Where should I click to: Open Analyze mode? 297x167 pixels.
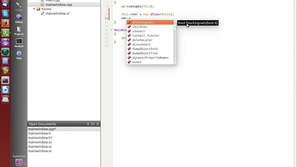[x=19, y=43]
